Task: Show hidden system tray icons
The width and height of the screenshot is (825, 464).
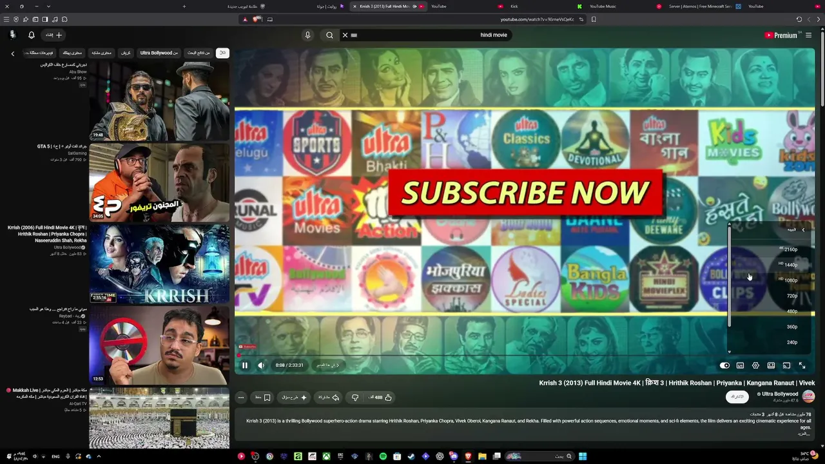Action: tap(99, 456)
